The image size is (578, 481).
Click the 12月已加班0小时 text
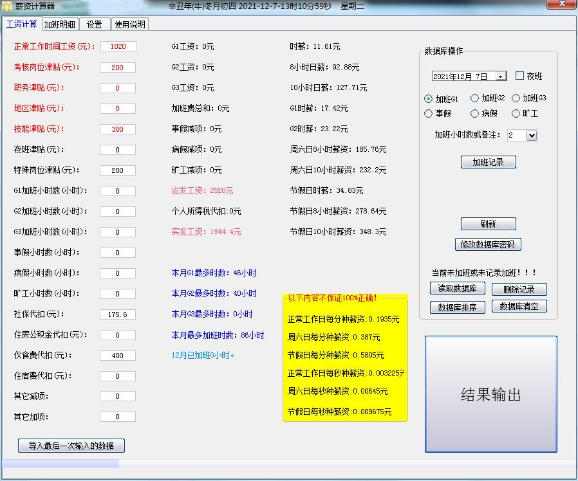tap(203, 356)
